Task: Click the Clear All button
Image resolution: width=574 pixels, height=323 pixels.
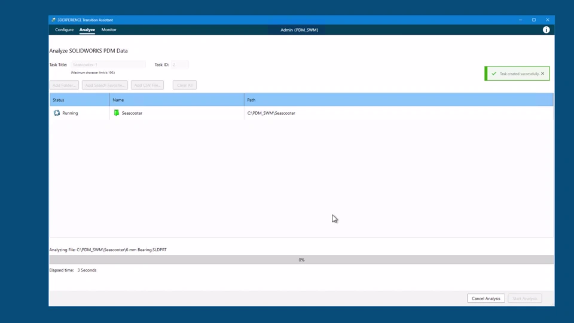Action: tap(185, 85)
